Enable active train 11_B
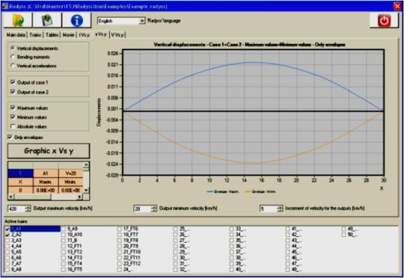This screenshot has width=404, height=278. click(x=64, y=240)
